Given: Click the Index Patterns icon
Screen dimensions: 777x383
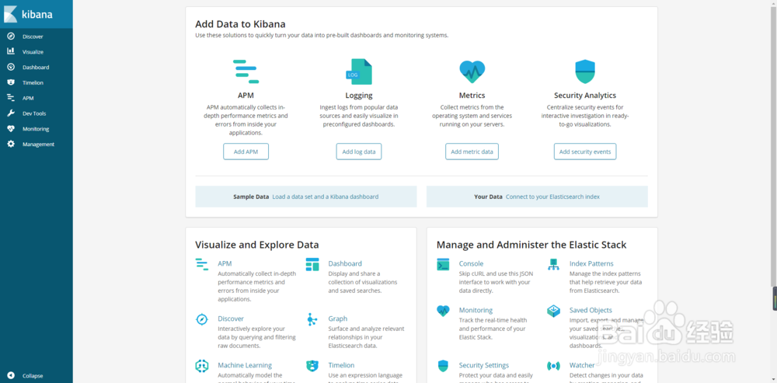Looking at the screenshot, I should (x=553, y=264).
